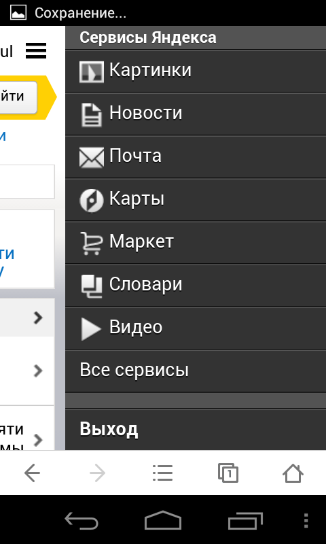Select Маркет from the services list
Image resolution: width=326 pixels, height=544 pixels.
(x=196, y=243)
